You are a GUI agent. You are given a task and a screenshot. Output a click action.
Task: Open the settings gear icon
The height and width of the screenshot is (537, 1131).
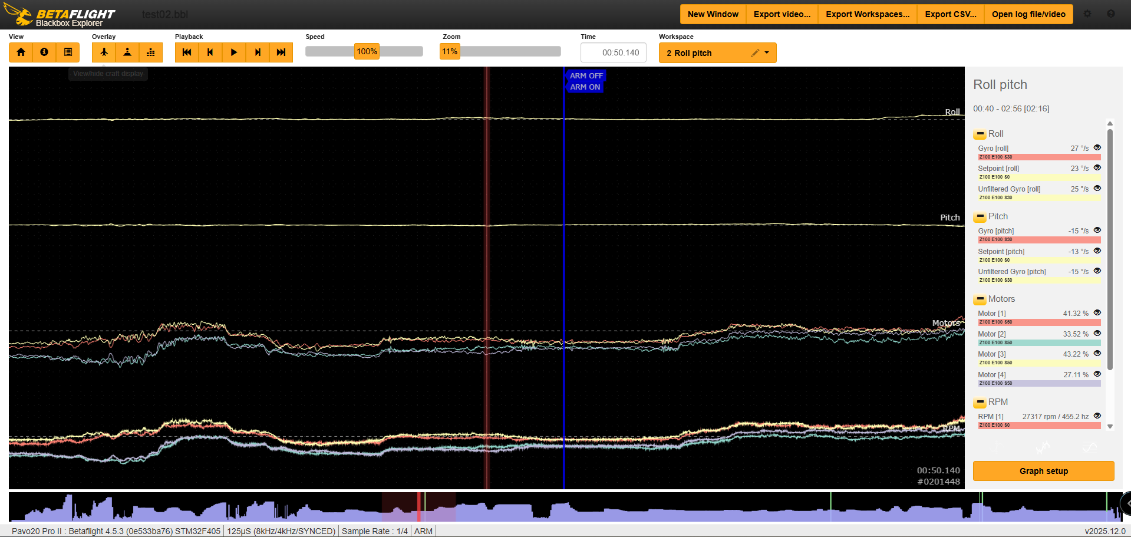click(1087, 14)
